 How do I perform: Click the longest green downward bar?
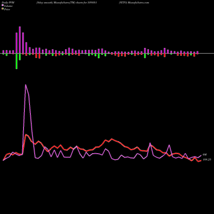tap(17, 61)
